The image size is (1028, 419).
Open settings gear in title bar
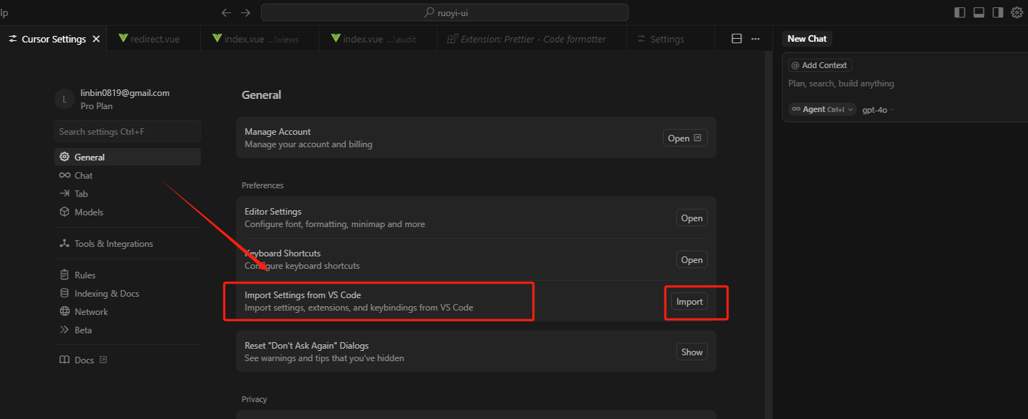(1017, 12)
